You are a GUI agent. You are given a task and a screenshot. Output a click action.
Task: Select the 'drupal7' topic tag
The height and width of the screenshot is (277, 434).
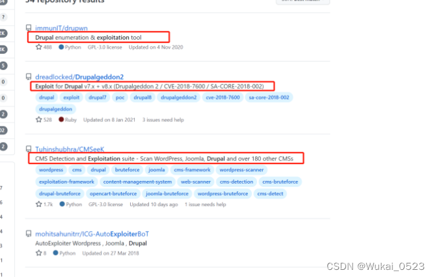98,97
